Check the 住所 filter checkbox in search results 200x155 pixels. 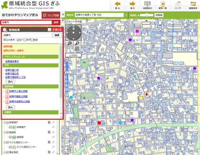(25, 40)
